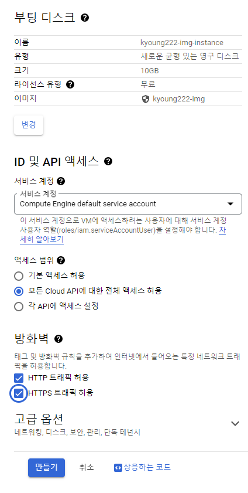Viewport: 248px width, 493px height.
Task: Click the 이름 row label
Action: pyautogui.click(x=22, y=42)
